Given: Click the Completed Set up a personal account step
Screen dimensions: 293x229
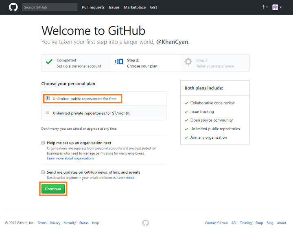Looking at the screenshot, I should pos(76,63).
